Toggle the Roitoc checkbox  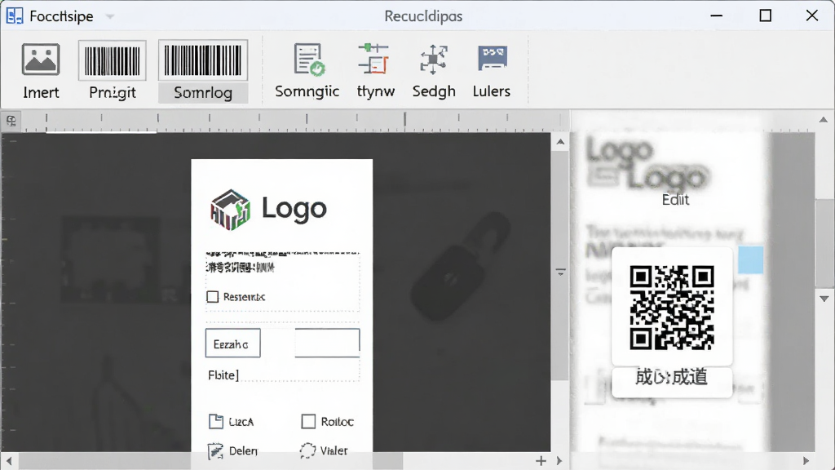pos(308,422)
